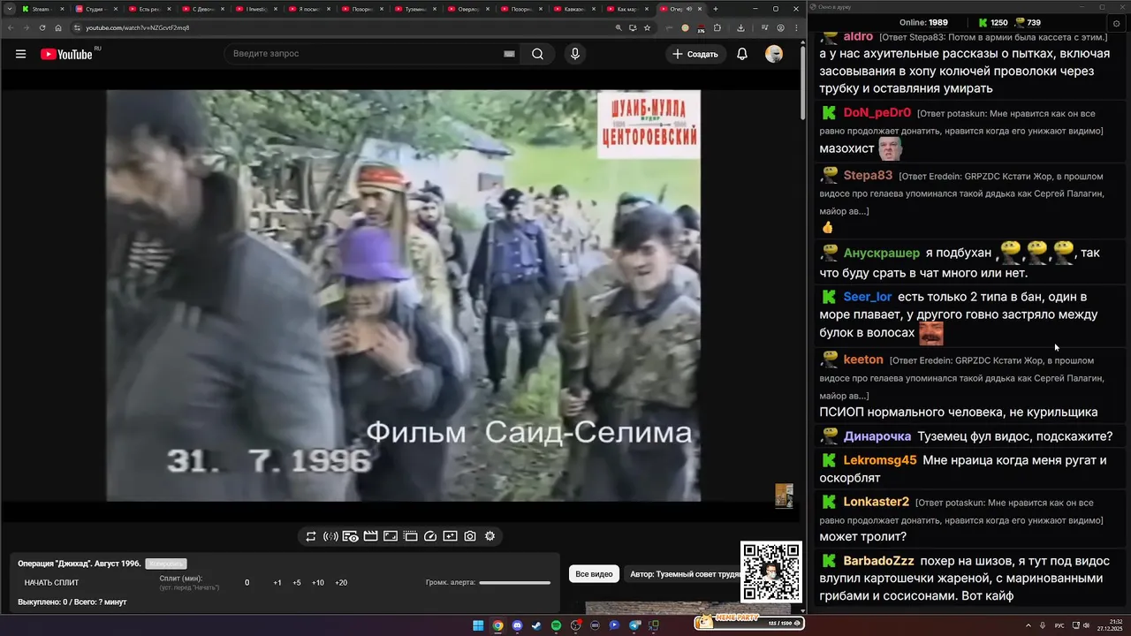Open a new browser tab with plus
Viewport: 1131px width, 636px height.
(716, 9)
